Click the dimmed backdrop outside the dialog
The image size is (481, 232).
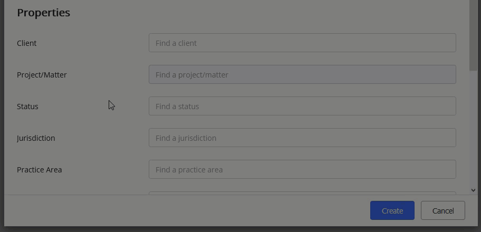[2, 116]
